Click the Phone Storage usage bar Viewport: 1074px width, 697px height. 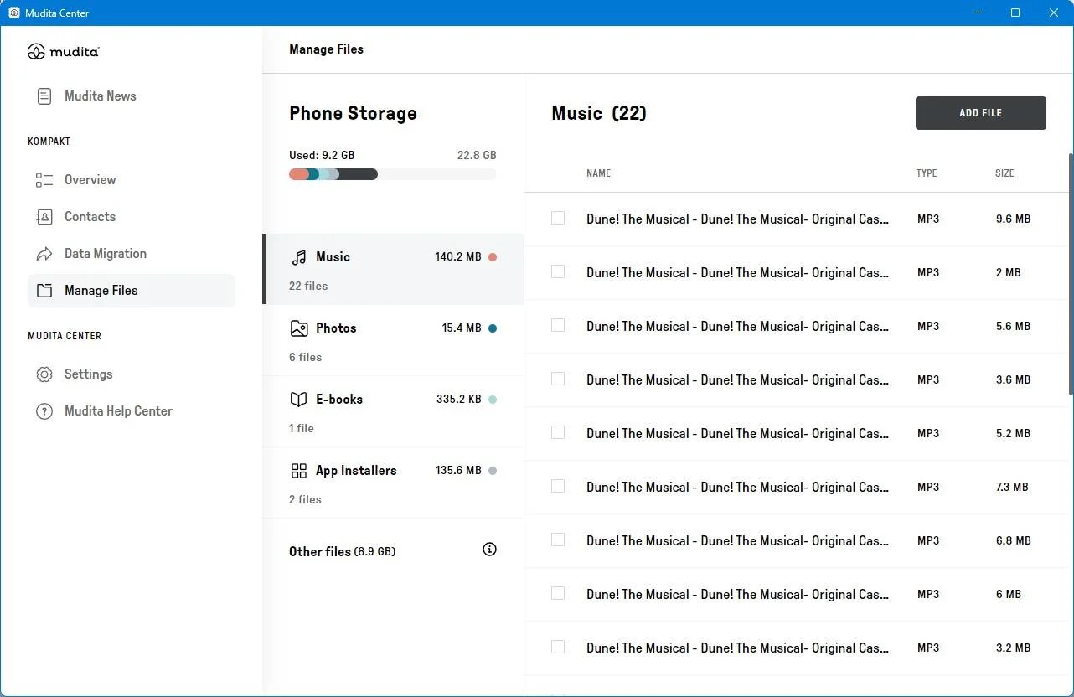391,173
